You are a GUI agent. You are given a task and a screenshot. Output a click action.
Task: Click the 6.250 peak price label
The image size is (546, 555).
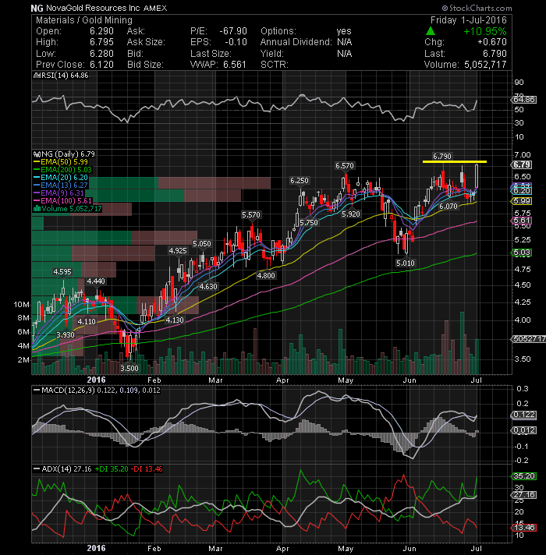300,181
